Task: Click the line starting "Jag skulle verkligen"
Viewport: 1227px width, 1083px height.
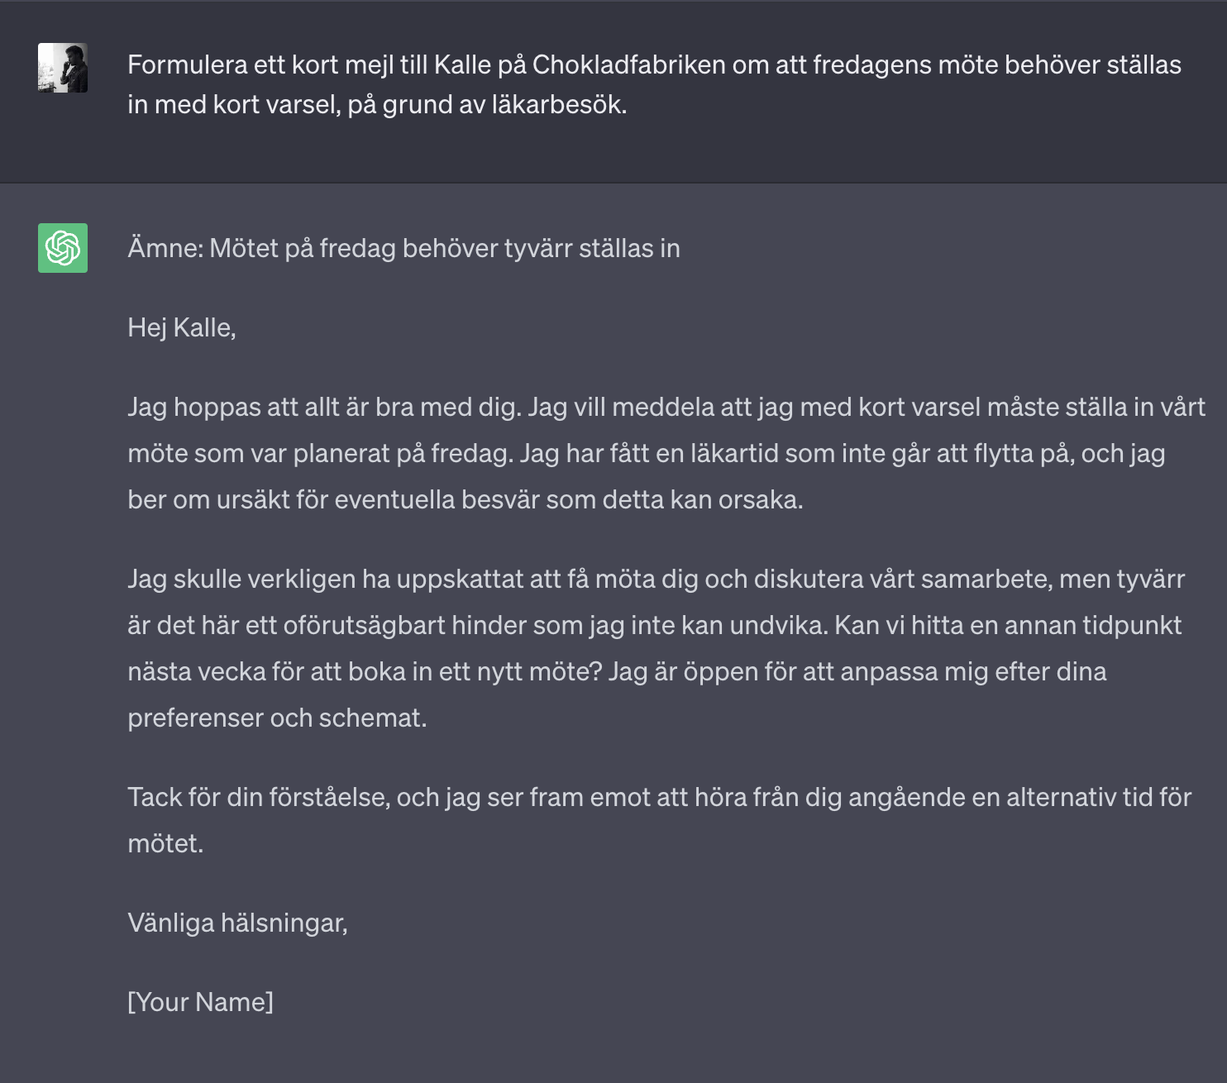Action: click(x=656, y=579)
